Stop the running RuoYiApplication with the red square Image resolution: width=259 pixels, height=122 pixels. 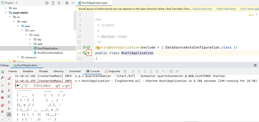[3, 97]
